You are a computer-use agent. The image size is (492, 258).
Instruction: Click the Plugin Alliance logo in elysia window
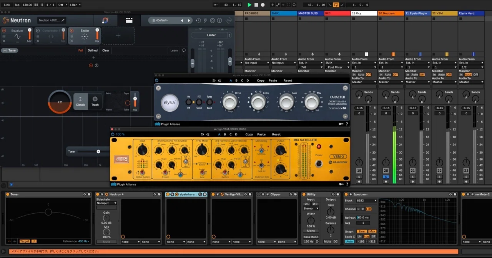tap(167, 124)
